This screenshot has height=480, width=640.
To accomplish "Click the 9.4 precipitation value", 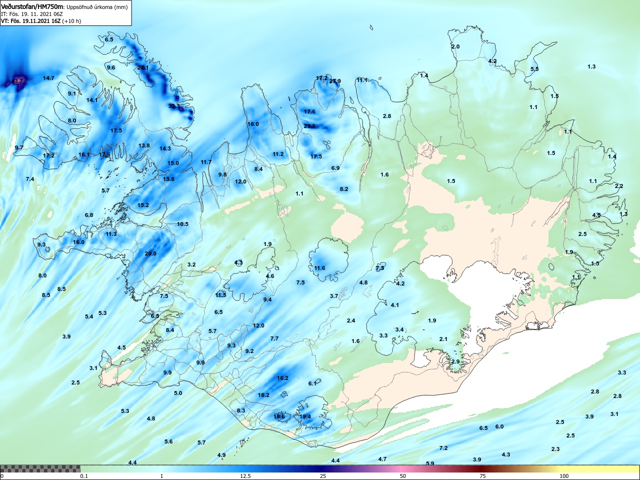I will click(x=267, y=299).
